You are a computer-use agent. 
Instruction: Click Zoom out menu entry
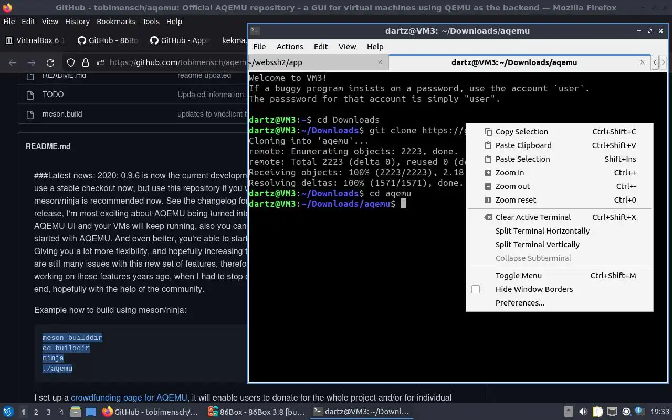(560, 186)
